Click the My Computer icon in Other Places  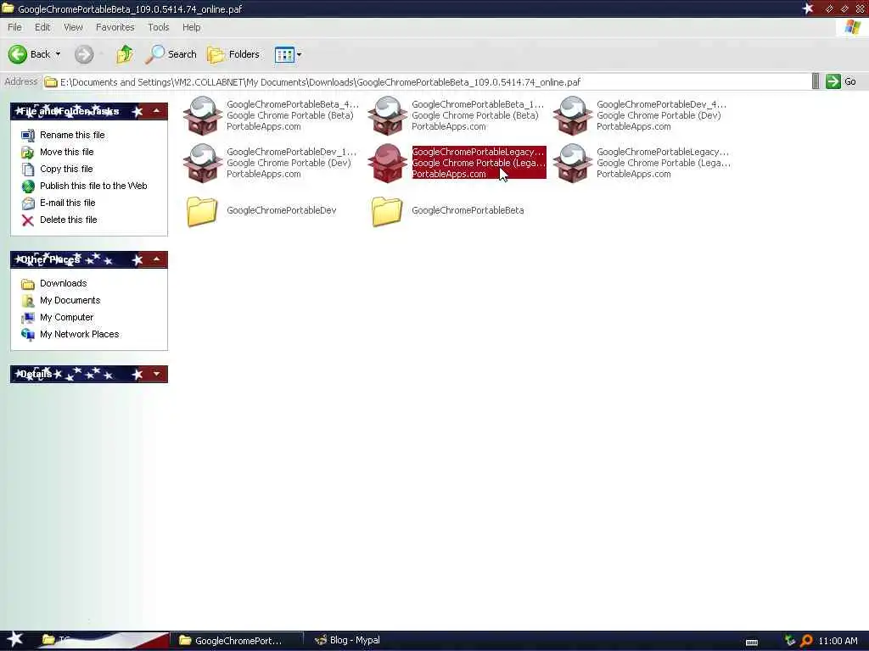(28, 319)
